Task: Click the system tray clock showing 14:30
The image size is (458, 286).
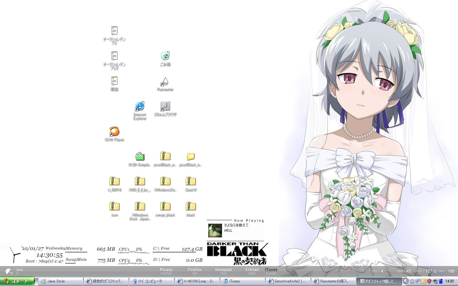Action: click(449, 281)
